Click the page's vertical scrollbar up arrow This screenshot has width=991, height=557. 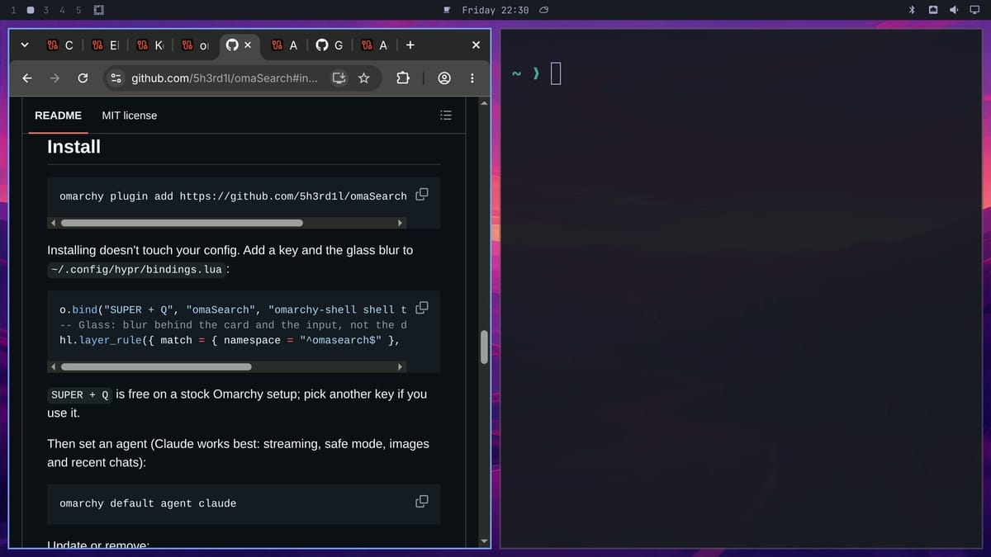(485, 103)
